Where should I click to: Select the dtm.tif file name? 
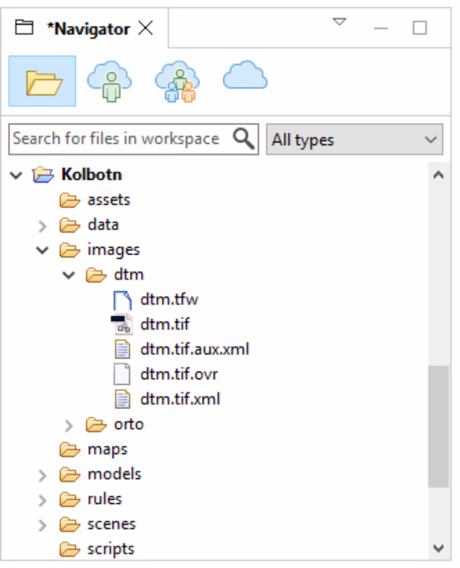click(165, 325)
